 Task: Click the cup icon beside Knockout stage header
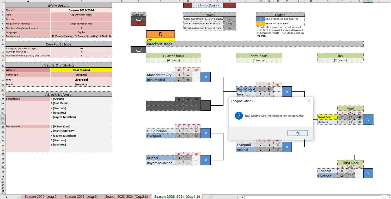[x=138, y=50]
